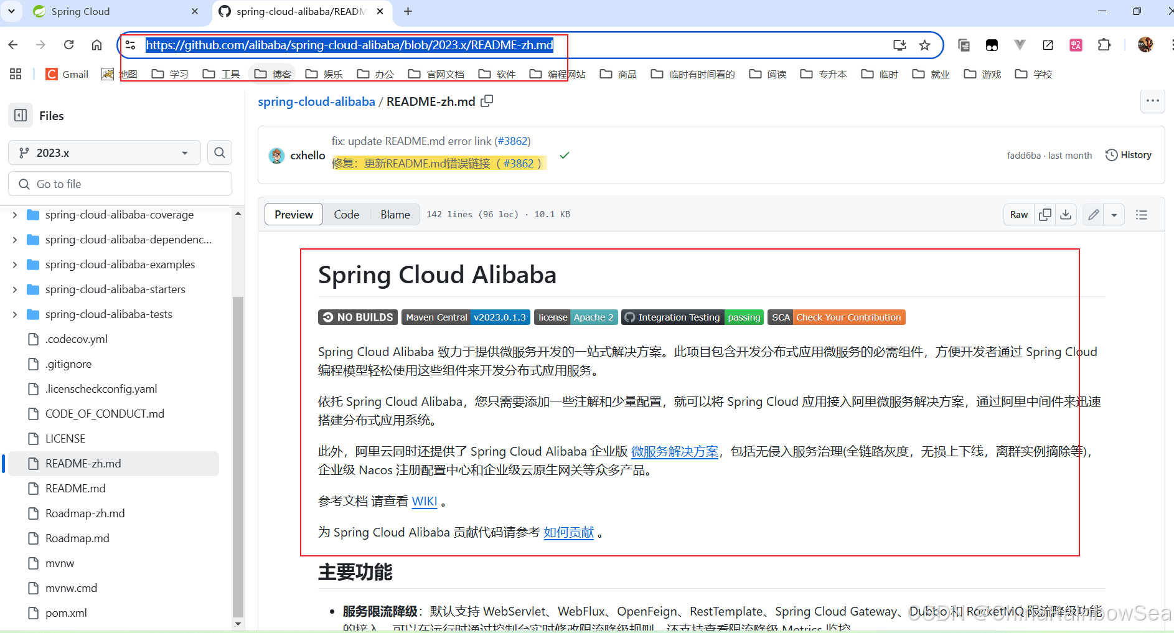The width and height of the screenshot is (1174, 633).
Task: Open the 2023.x branch selector
Action: [104, 152]
